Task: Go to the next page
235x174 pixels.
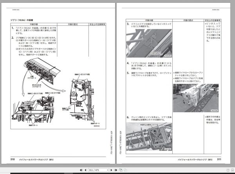Action: [x=111, y=170]
